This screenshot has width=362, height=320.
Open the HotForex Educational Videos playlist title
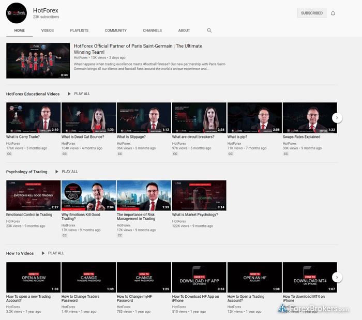(x=33, y=94)
